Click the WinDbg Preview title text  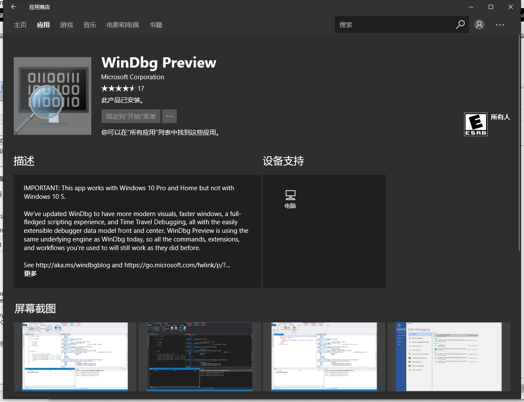coord(159,63)
